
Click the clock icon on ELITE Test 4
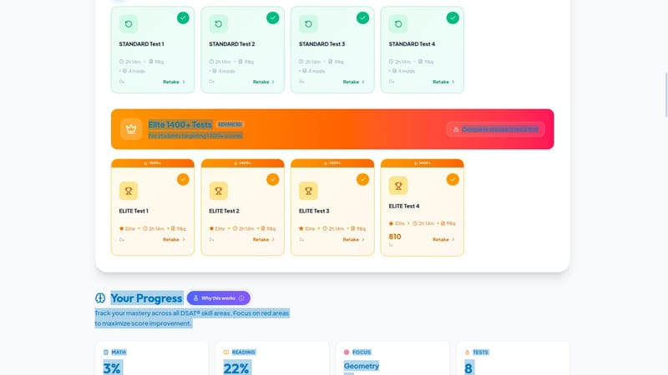415,223
